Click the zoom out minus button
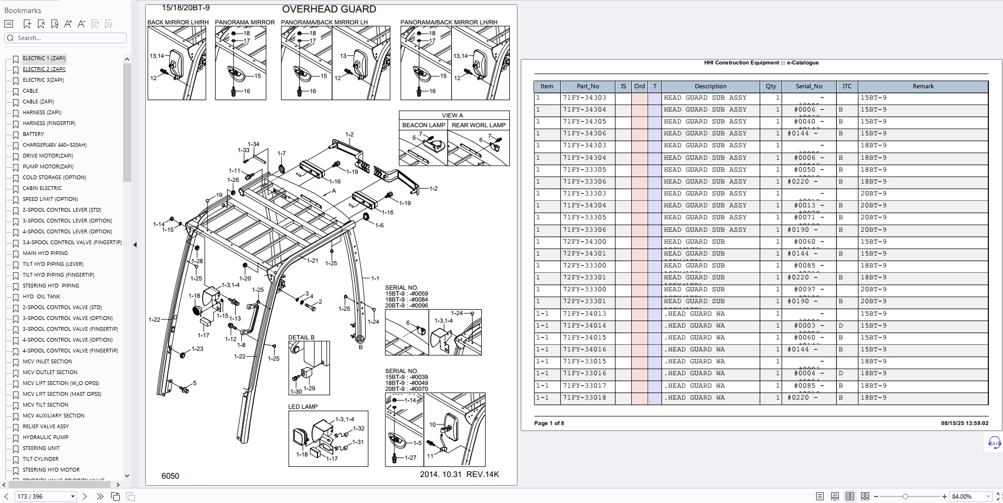The image size is (1003, 503). click(x=876, y=497)
